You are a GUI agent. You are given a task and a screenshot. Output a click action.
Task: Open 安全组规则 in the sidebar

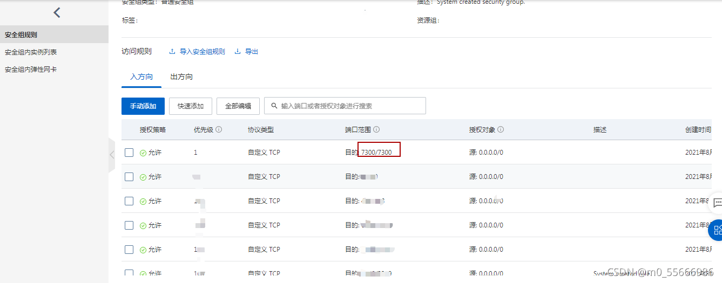tap(54, 35)
